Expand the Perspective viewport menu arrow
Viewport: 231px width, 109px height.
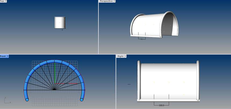pos(115,1)
